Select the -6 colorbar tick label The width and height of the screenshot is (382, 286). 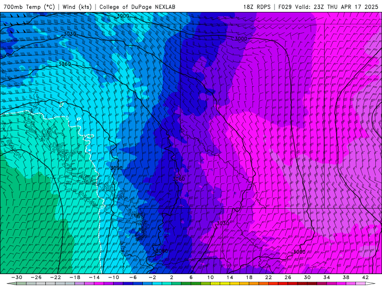[x=133, y=277]
